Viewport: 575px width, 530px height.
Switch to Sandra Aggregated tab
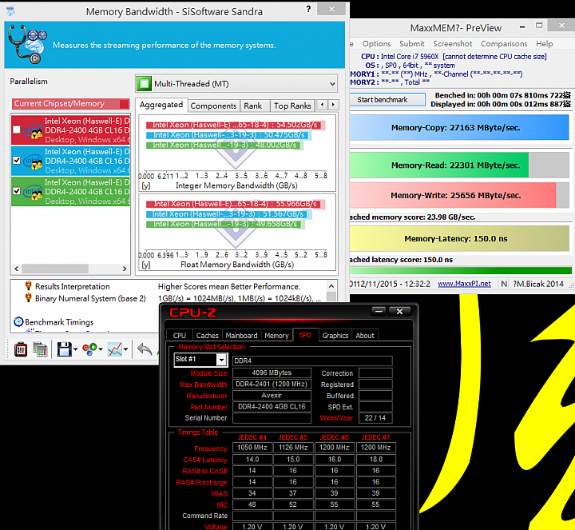coord(161,105)
